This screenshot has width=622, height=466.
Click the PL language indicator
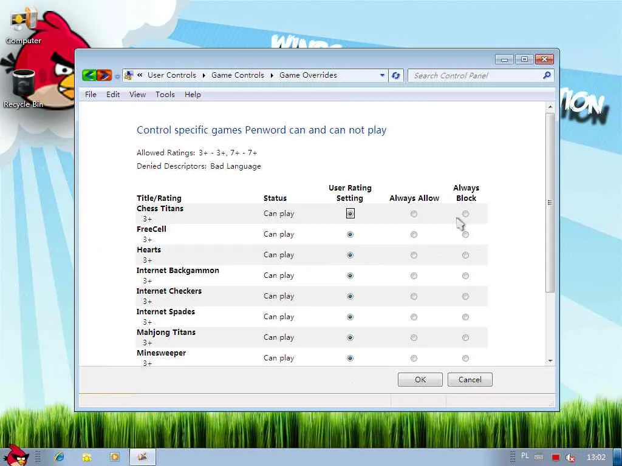click(x=525, y=456)
